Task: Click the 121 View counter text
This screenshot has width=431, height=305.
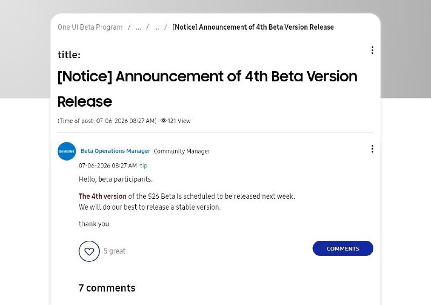Action: point(179,121)
